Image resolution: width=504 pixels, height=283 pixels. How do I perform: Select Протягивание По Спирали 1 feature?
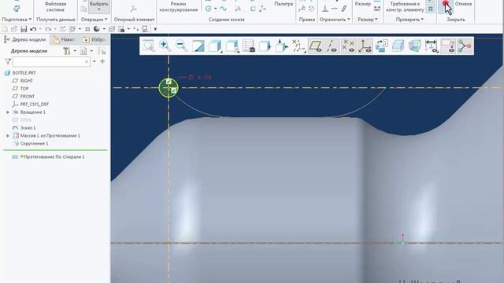[x=54, y=157]
